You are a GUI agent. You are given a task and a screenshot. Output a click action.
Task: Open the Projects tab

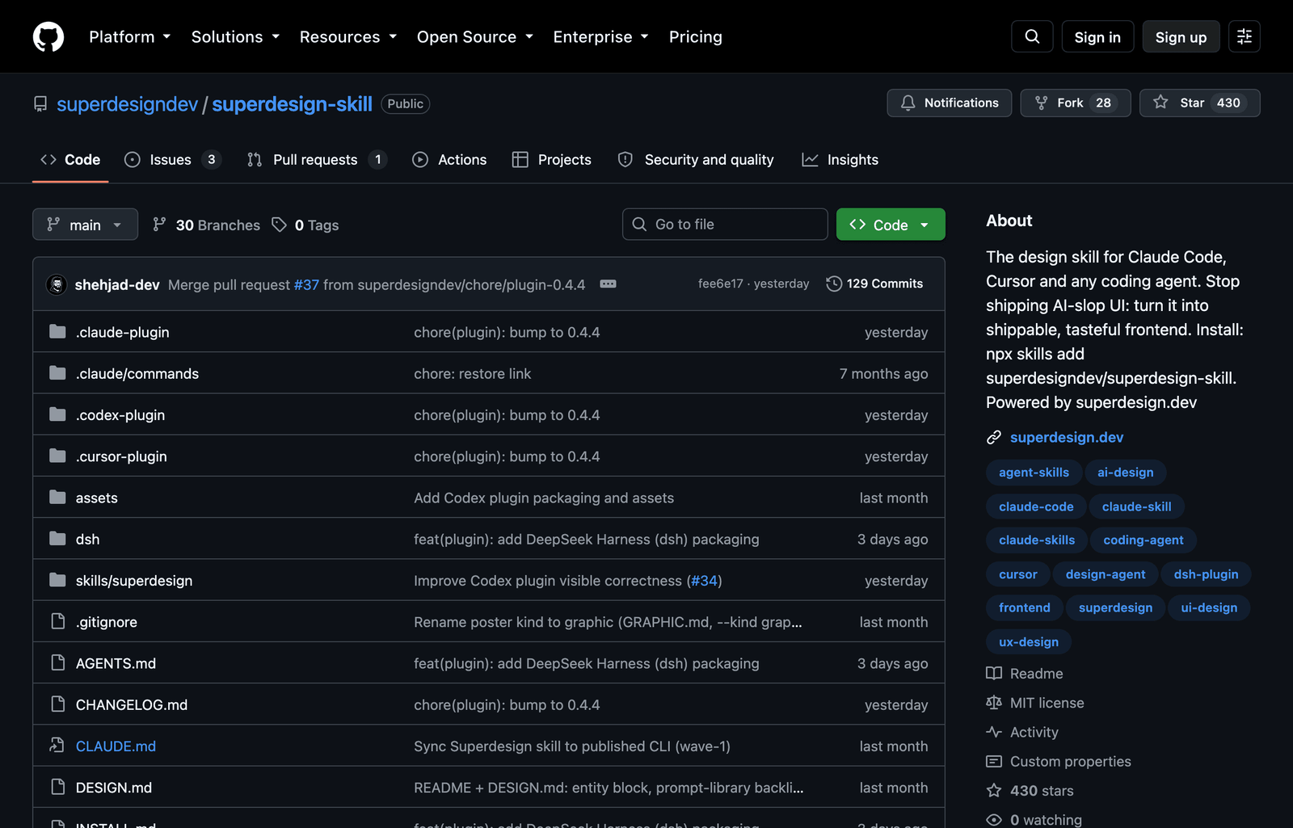pos(552,160)
